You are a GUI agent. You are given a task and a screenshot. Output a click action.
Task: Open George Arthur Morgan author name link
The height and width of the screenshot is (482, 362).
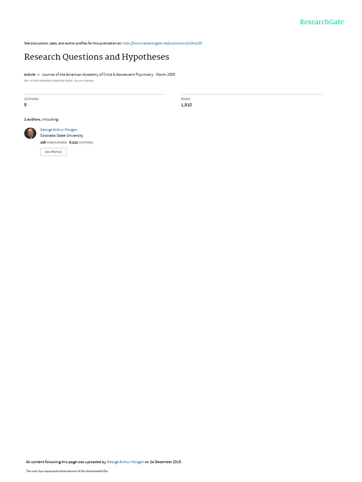click(x=59, y=130)
